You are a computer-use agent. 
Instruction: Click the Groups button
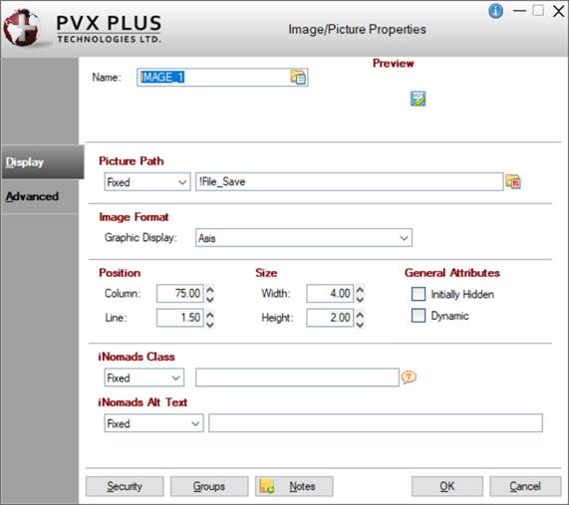pyautogui.click(x=209, y=486)
